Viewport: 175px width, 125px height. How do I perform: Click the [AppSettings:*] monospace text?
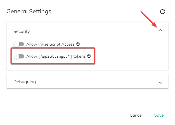(55, 56)
